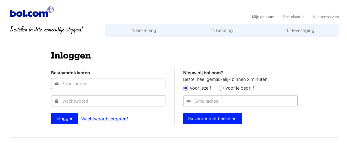Image resolution: width=347 pixels, height=145 pixels.
Task: Click the envelope icon under Bestaande klanten
Action: (56, 84)
